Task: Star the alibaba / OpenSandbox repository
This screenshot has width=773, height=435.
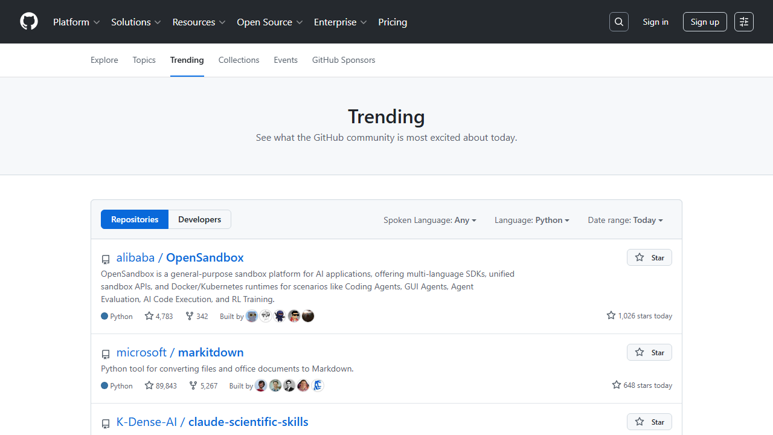Action: tap(649, 257)
